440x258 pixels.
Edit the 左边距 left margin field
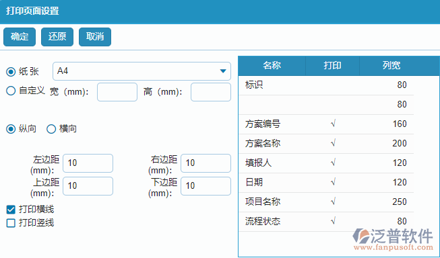click(x=88, y=163)
